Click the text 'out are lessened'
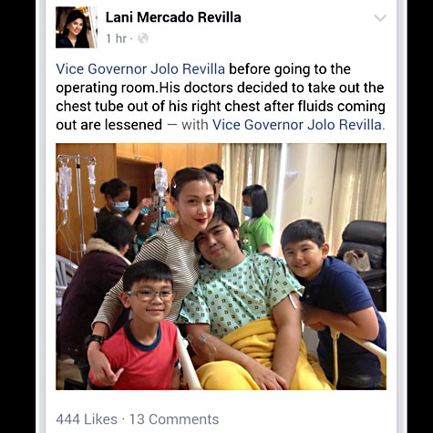 (108, 125)
